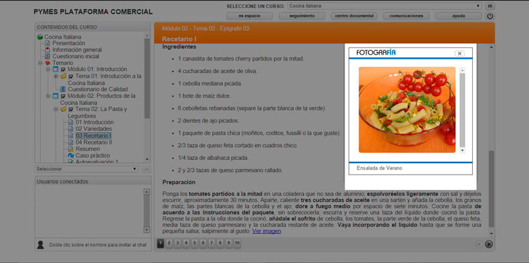Screen dimensions: 529x263
Task: Click the 01 Introducción page icon
Action: pyautogui.click(x=71, y=122)
